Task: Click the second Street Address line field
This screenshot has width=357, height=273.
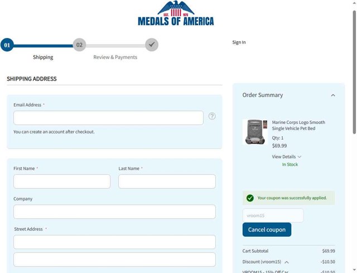Action: (x=114, y=260)
